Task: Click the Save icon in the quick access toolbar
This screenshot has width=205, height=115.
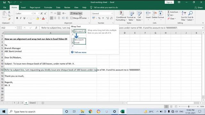Action: [4, 2]
